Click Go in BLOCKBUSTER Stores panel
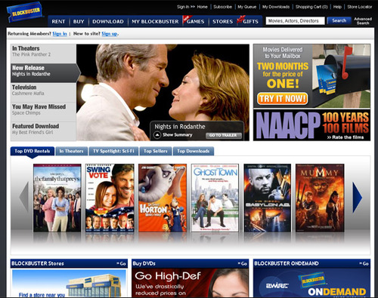 pyautogui.click(x=122, y=263)
